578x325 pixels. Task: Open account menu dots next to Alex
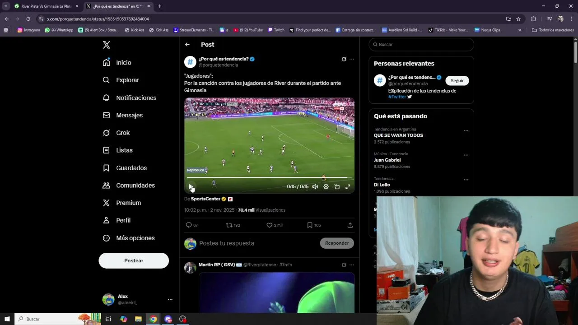pos(170,299)
